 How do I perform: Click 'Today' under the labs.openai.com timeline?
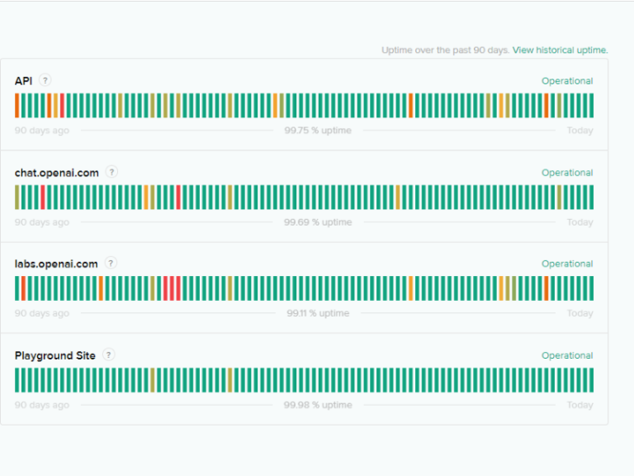click(x=580, y=313)
